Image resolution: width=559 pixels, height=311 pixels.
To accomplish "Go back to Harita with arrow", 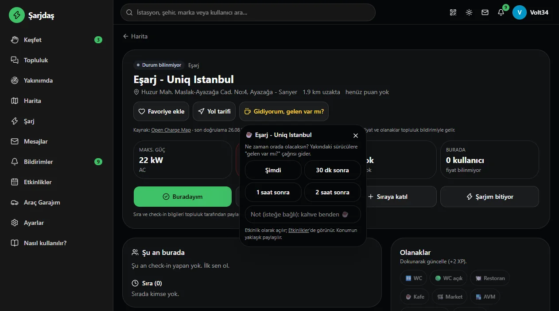I will click(135, 36).
